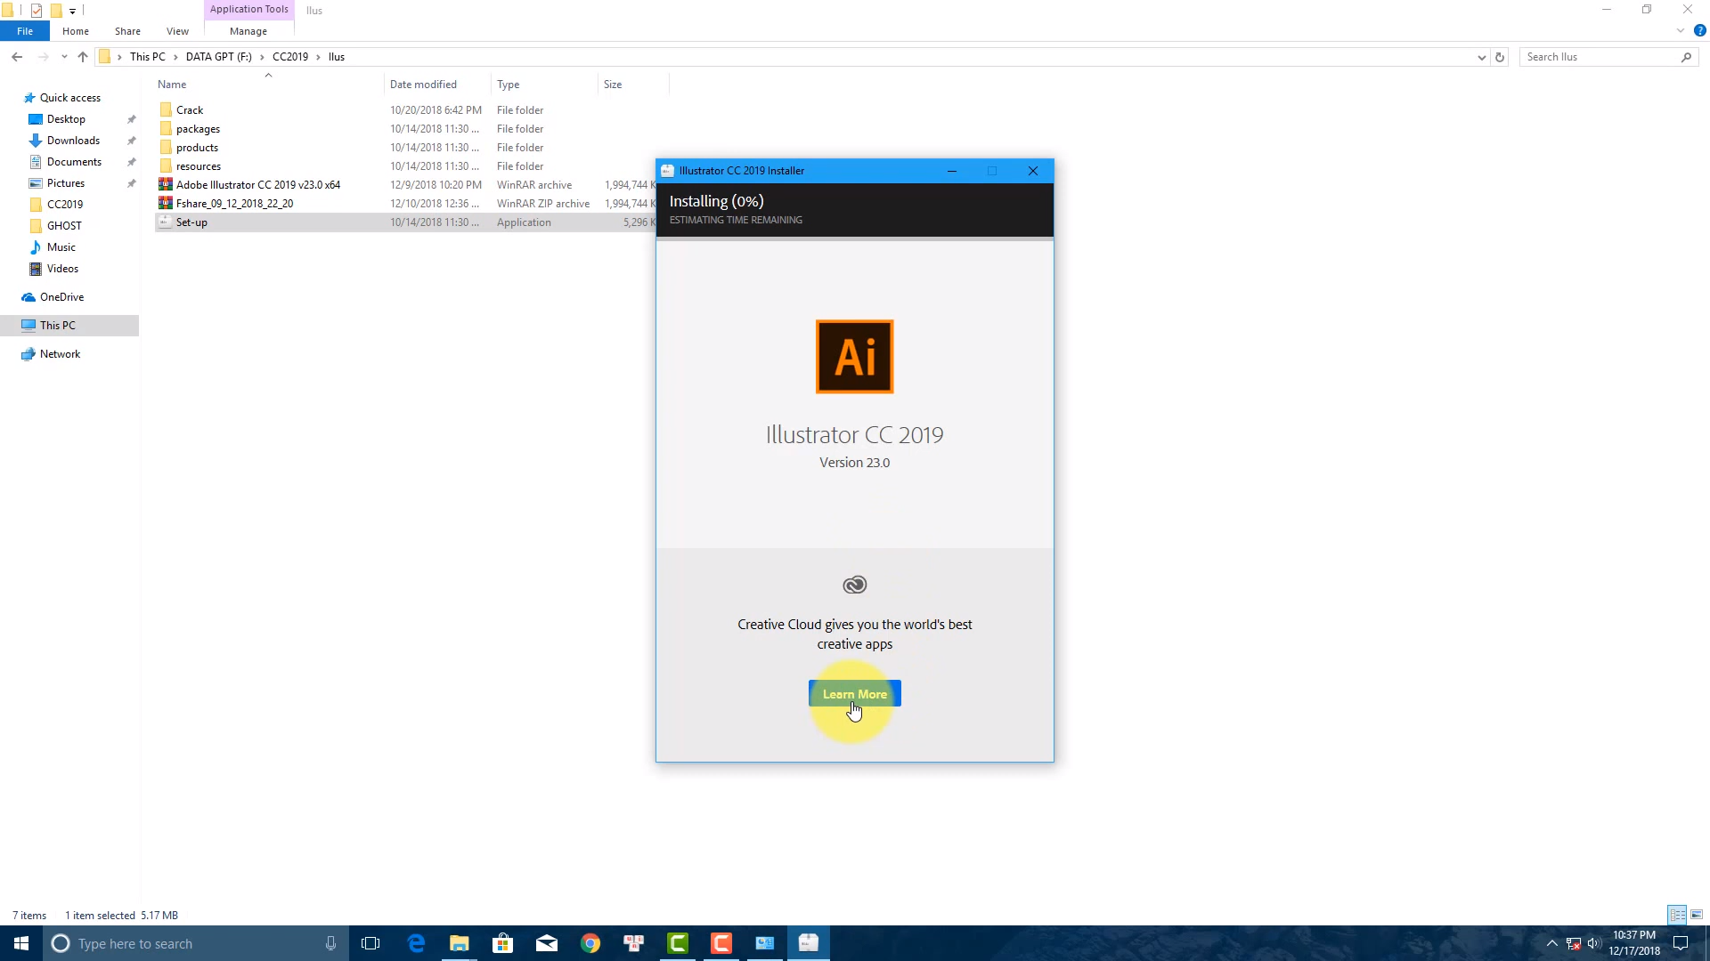The image size is (1710, 961).
Task: Open Pictures in navigation pane
Action: click(x=66, y=183)
